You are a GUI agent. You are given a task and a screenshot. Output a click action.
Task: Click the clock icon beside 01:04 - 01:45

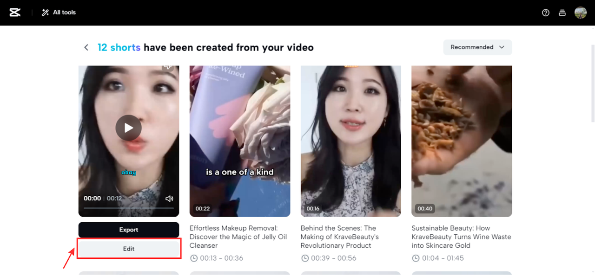click(416, 258)
